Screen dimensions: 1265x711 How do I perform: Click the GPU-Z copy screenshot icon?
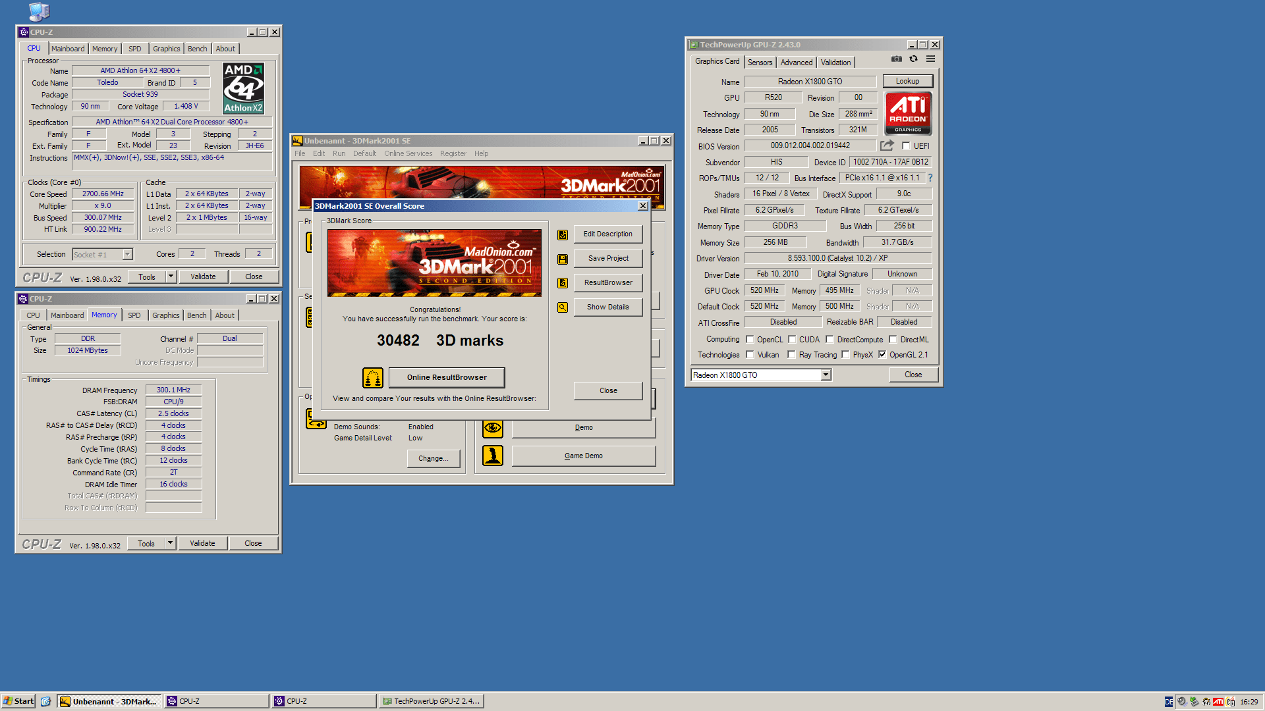(896, 59)
